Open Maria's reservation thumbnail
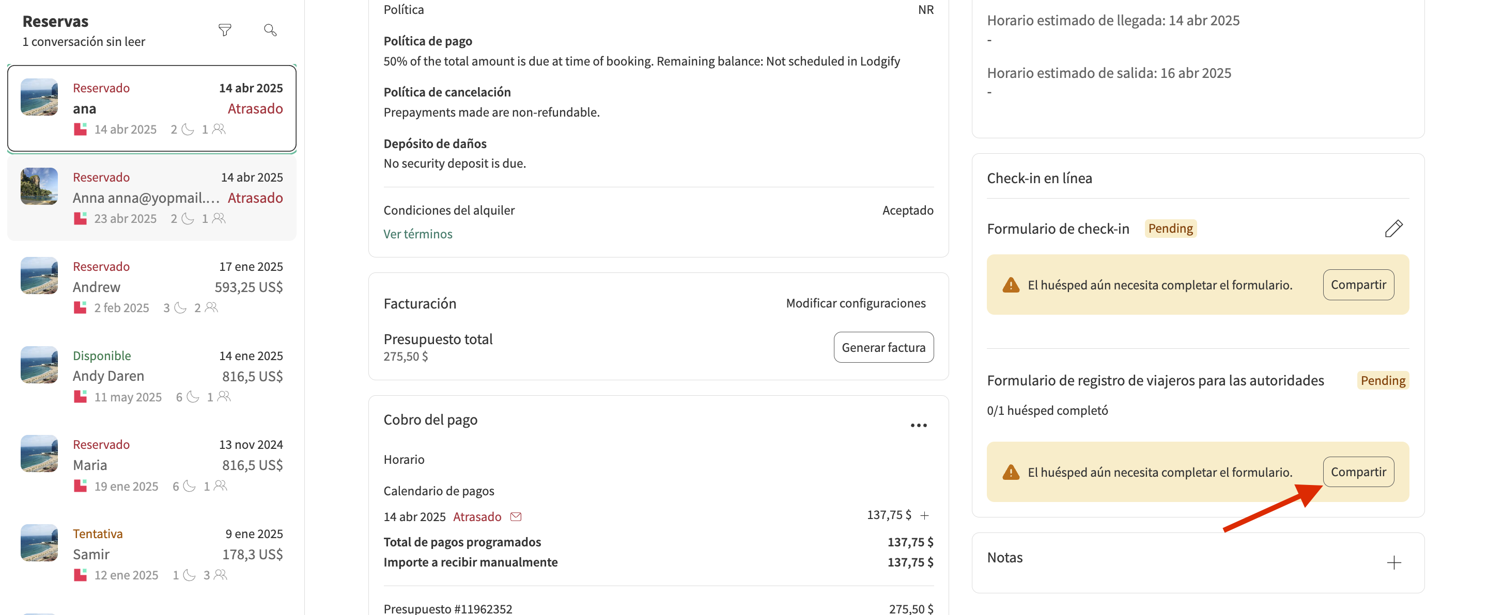1488x615 pixels. point(39,454)
